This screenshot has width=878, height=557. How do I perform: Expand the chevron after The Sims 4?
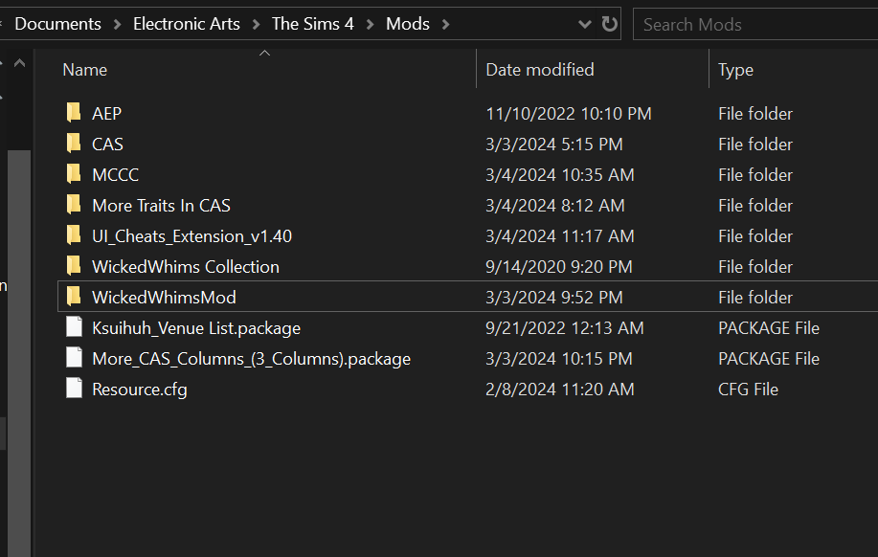[x=371, y=24]
